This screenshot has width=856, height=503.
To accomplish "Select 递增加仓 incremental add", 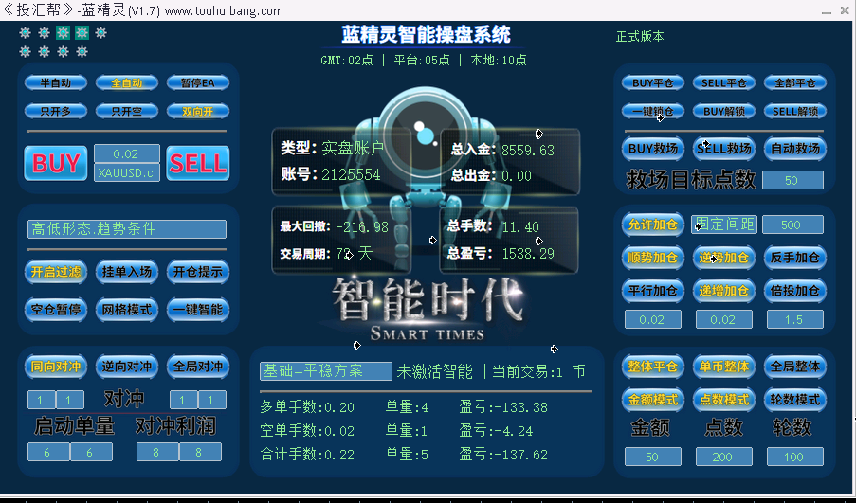I will click(724, 291).
